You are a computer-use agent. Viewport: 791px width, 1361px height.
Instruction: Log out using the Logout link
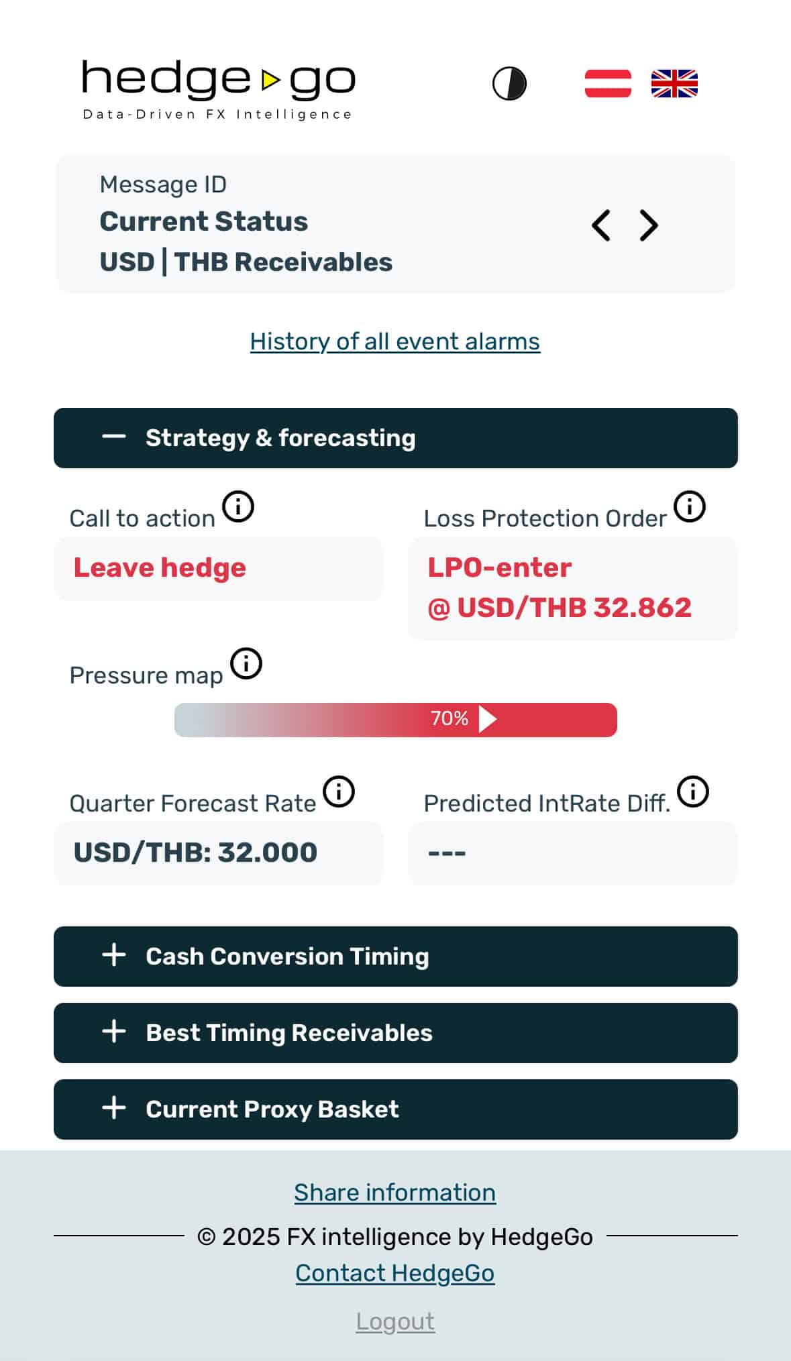(x=394, y=1321)
